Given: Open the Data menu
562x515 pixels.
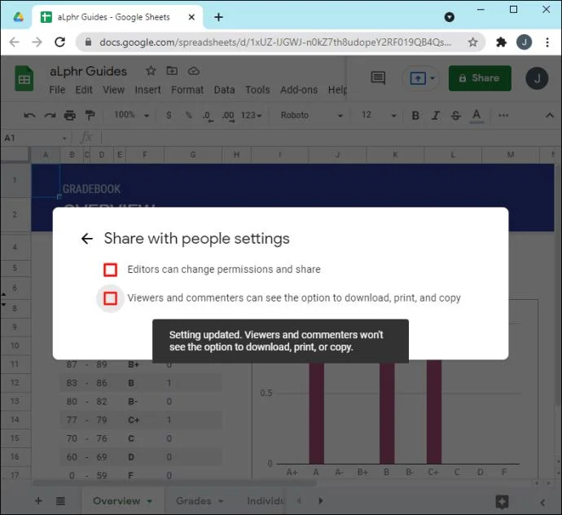Looking at the screenshot, I should tap(224, 90).
